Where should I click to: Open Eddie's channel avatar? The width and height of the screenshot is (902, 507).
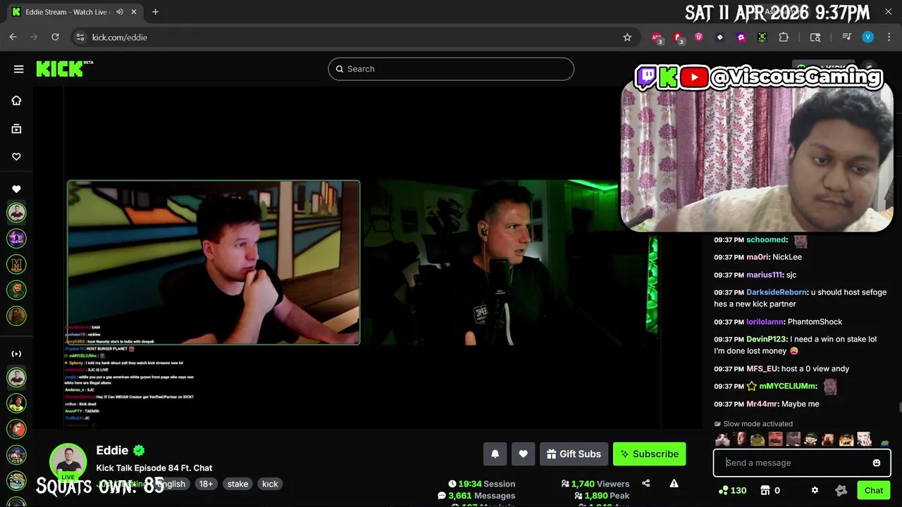click(x=68, y=462)
